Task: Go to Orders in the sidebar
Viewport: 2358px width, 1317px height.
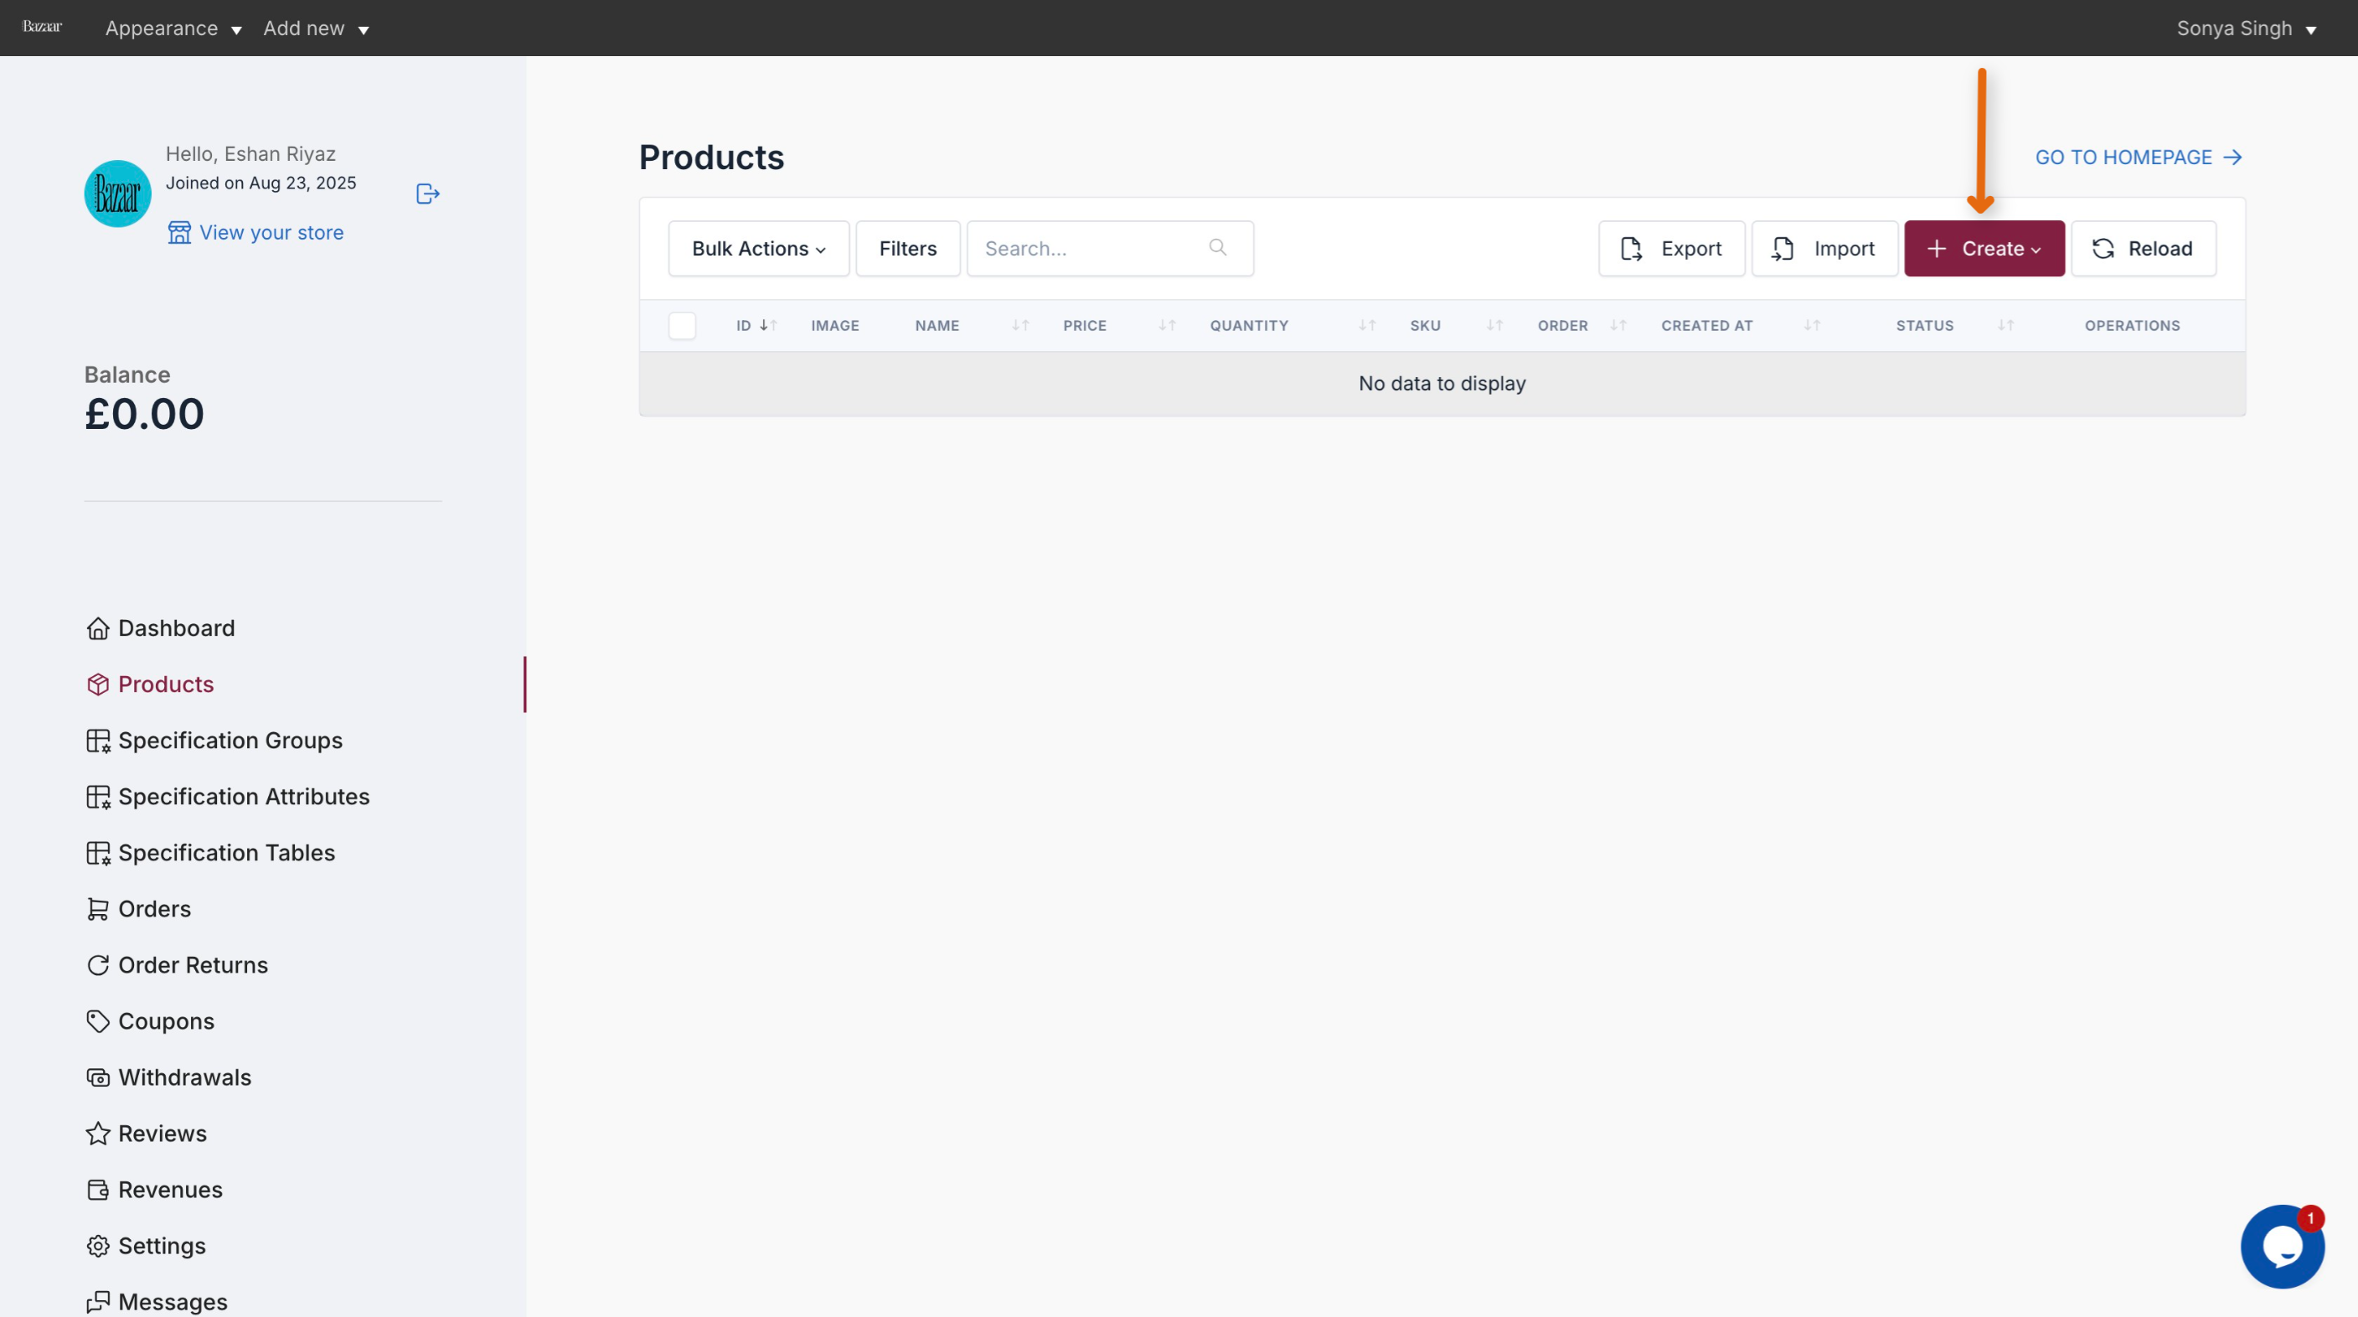Action: (138, 909)
